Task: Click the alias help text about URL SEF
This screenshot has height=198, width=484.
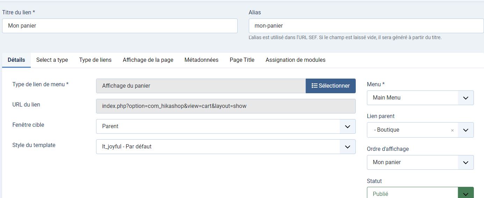Action: click(345, 37)
